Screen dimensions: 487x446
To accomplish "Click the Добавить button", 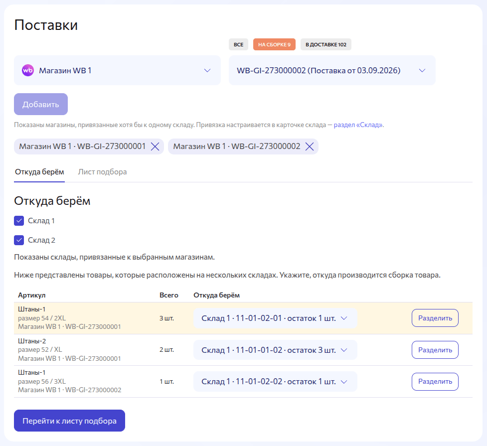I will point(41,104).
